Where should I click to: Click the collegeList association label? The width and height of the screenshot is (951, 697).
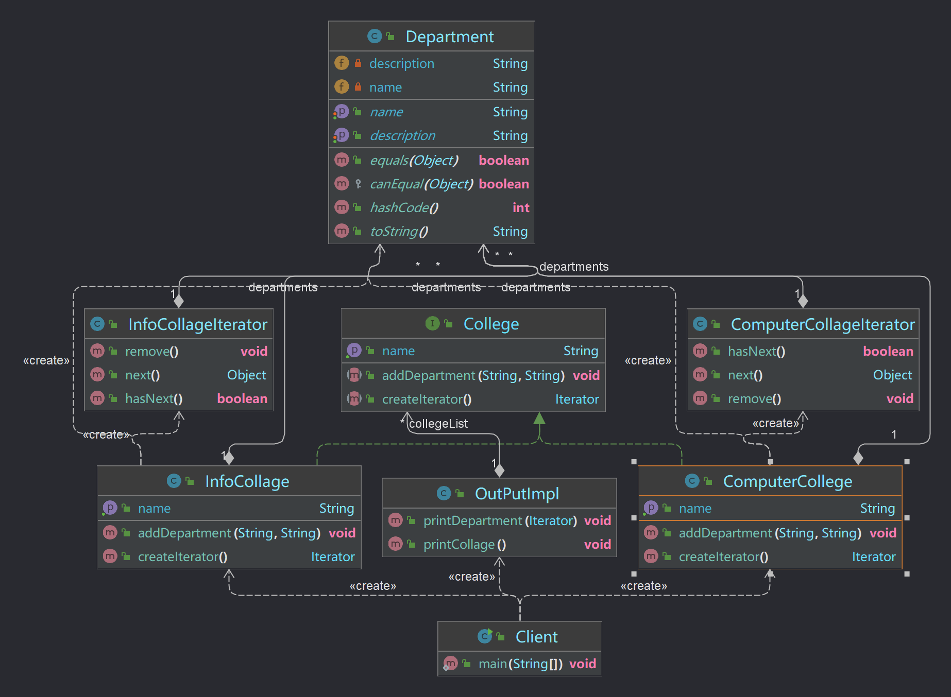438,424
